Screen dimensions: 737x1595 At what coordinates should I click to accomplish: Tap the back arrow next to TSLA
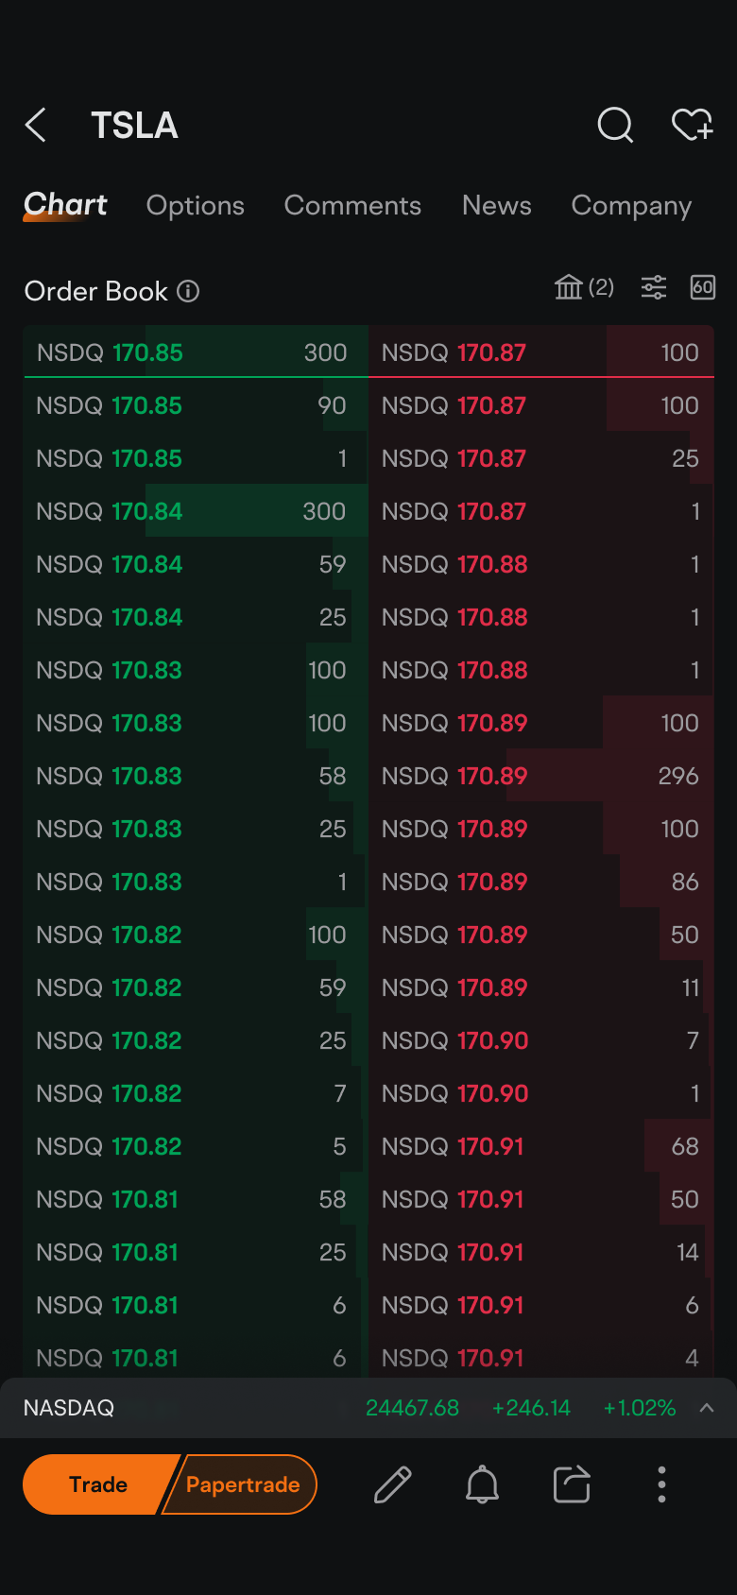point(36,125)
